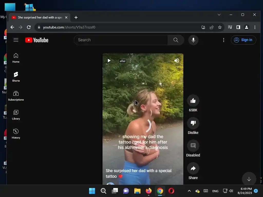Click the video title text
This screenshot has width=263, height=197.
138,173
